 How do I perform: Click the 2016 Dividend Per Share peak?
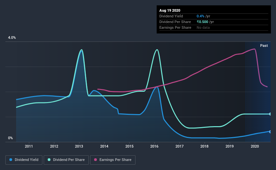point(157,50)
